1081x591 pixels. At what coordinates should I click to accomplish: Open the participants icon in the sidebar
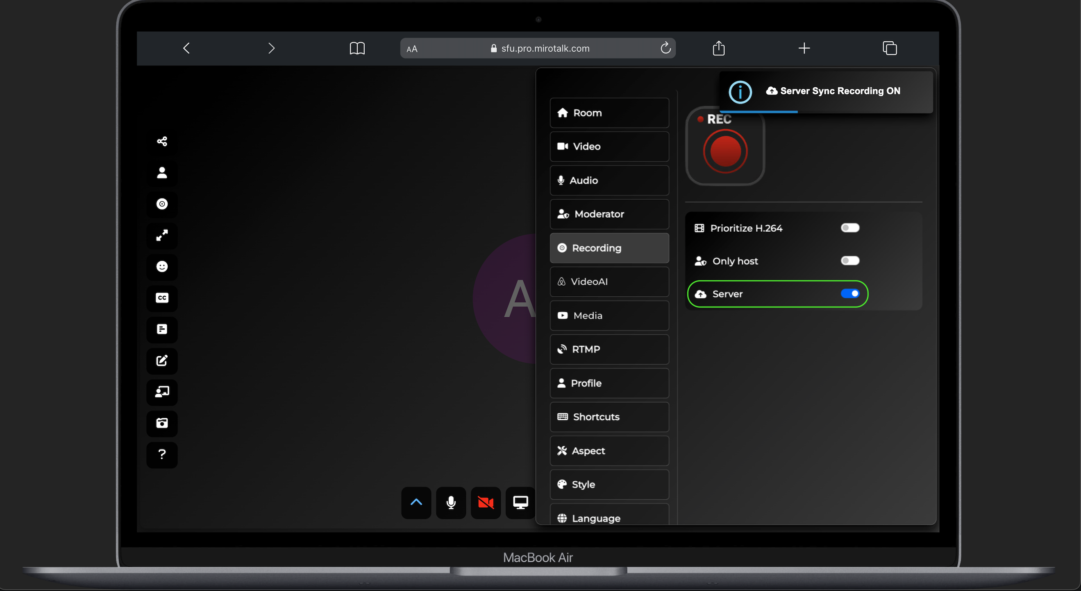coord(162,173)
